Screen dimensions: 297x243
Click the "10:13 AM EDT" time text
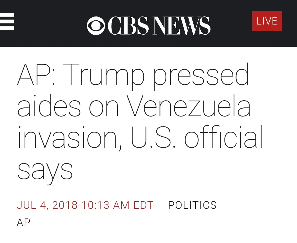(117, 205)
